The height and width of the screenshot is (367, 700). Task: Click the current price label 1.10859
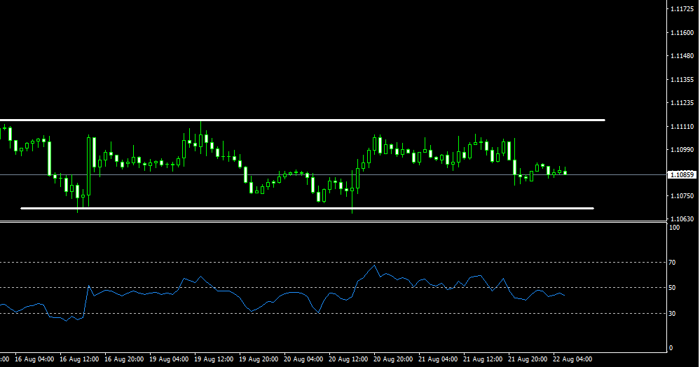point(682,174)
